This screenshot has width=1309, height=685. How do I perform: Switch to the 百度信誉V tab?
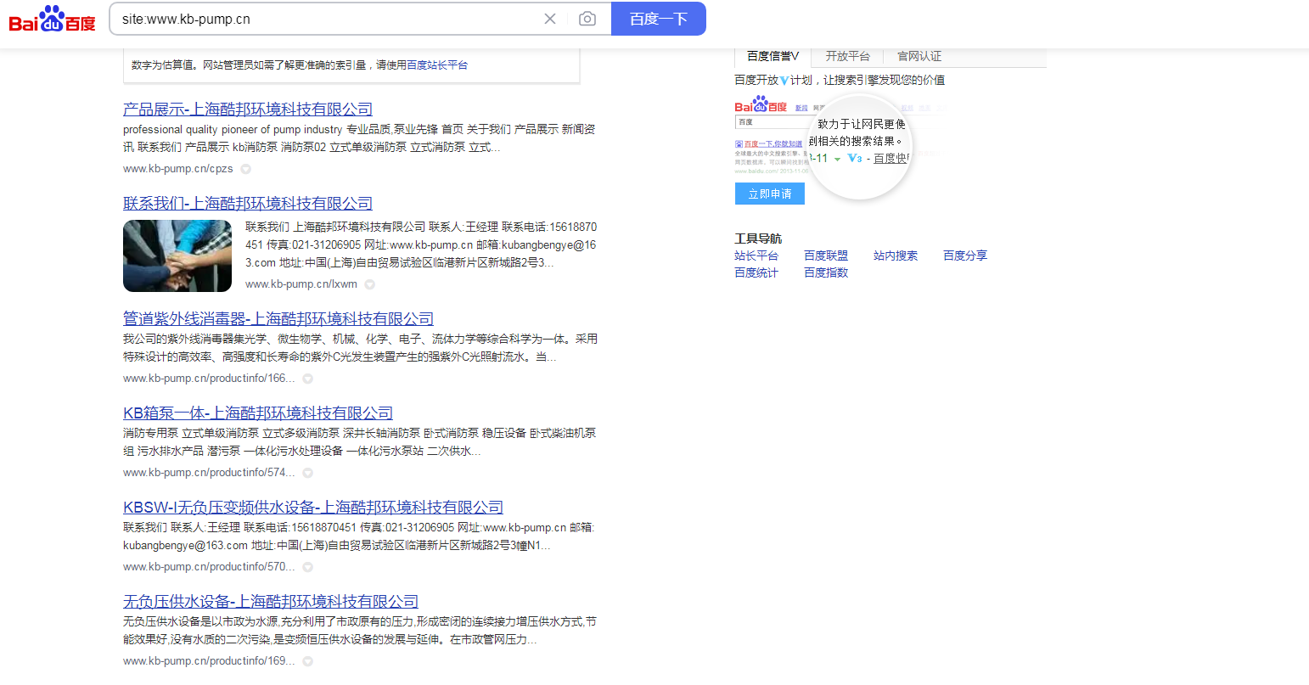(772, 56)
